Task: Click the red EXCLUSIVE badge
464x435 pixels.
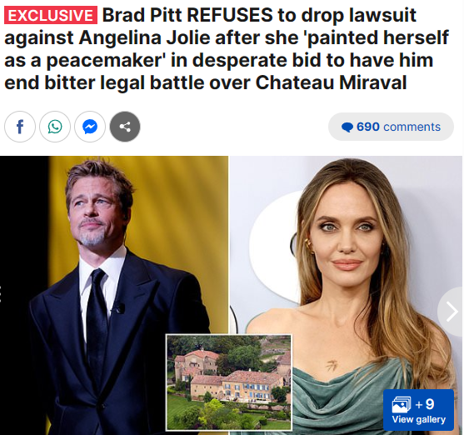Action: (x=51, y=15)
